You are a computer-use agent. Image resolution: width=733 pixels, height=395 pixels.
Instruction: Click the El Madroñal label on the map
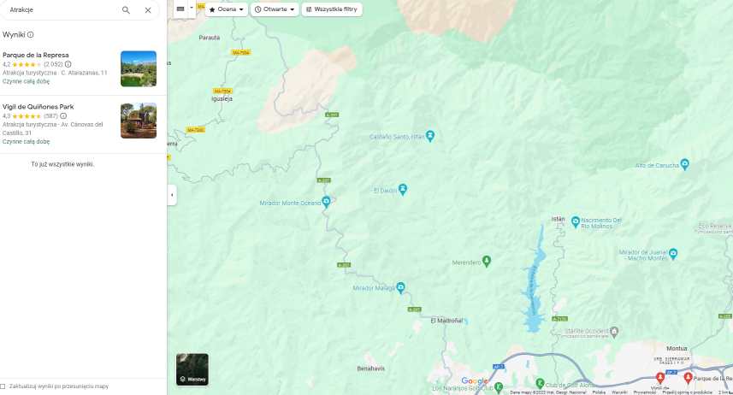[446, 321]
